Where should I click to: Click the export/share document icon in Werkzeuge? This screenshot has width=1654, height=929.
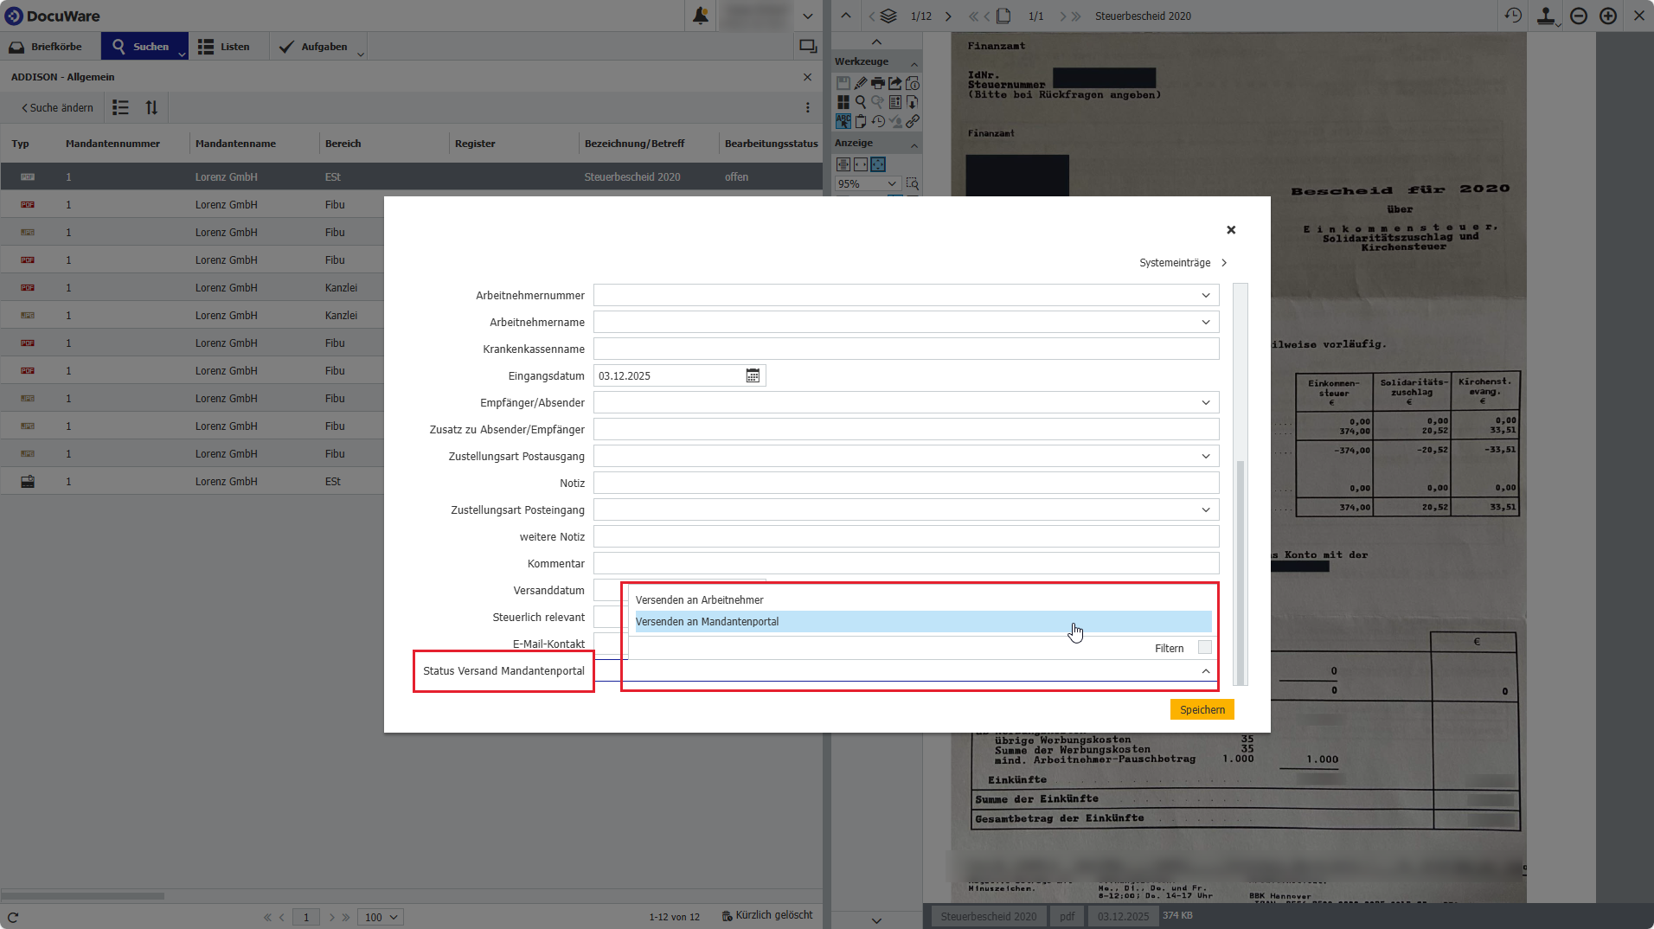(x=895, y=83)
